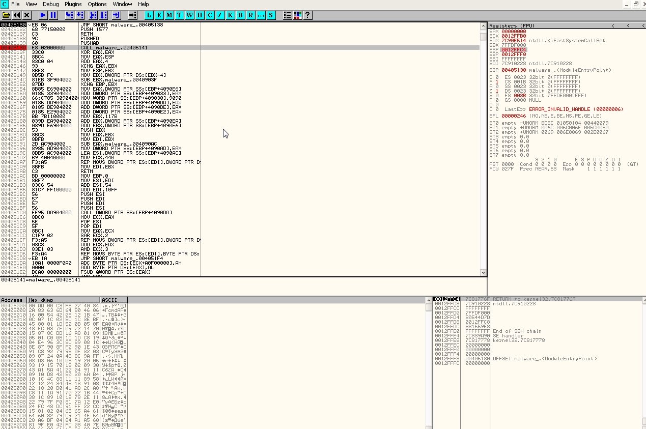Click the Open file folder icon
Screen dimensions: 646x429
click(x=6, y=15)
